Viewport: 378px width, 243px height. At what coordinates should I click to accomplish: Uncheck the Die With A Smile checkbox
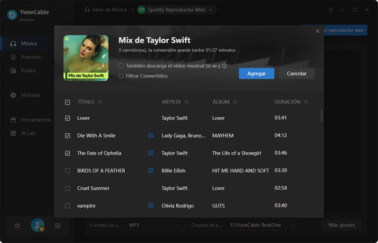pos(68,136)
